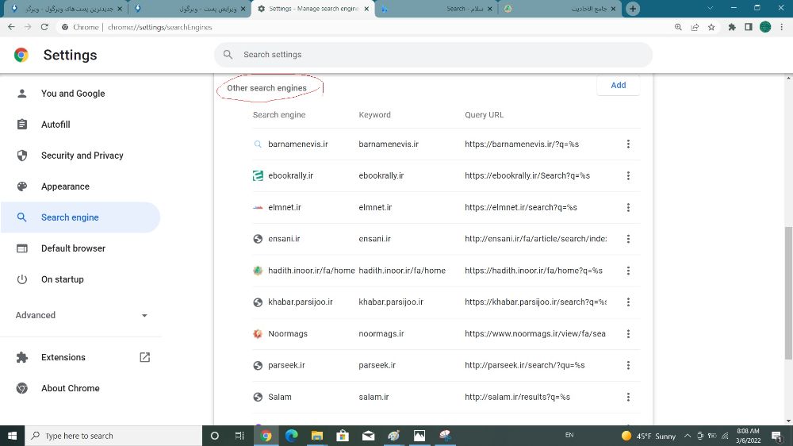Open Security and Privacy settings

click(x=80, y=156)
